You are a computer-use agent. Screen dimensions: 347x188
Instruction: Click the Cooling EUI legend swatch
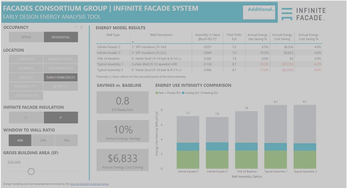click(x=183, y=93)
